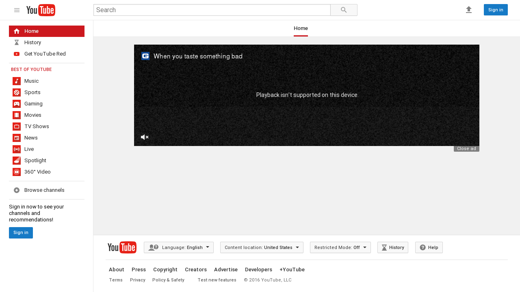Click the ad video title text
The width and height of the screenshot is (520, 292).
tap(198, 56)
